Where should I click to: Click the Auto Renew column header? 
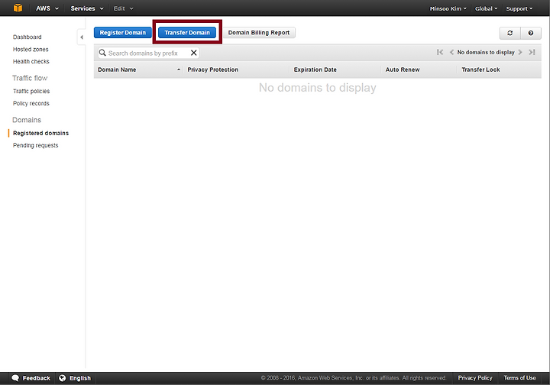tap(403, 70)
